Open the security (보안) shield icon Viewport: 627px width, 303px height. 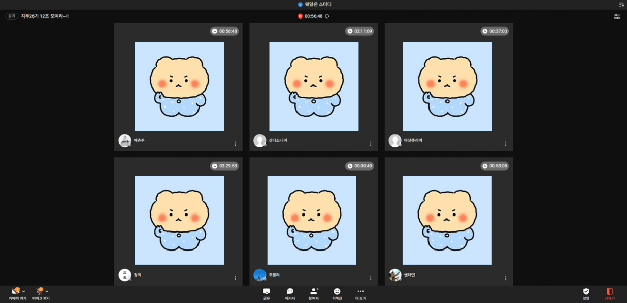[x=586, y=292]
